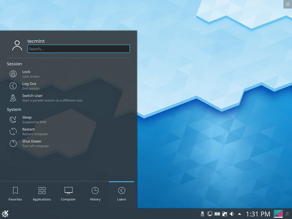Open the History tab
The image size is (292, 219).
pyautogui.click(x=95, y=194)
